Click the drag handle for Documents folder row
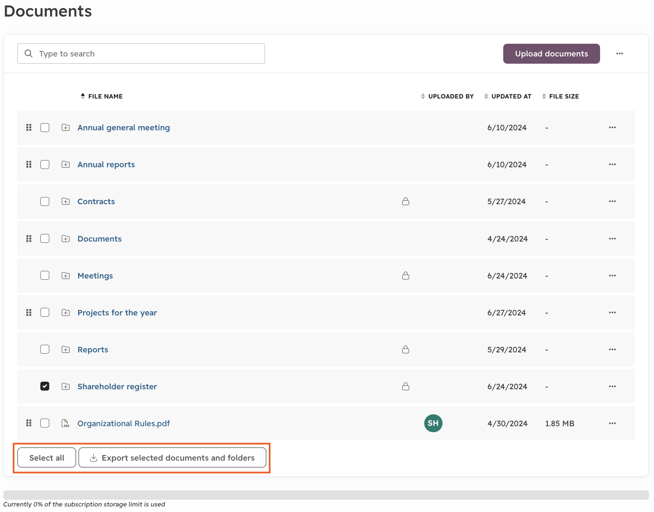Screen dimensions: 654x512 29,239
